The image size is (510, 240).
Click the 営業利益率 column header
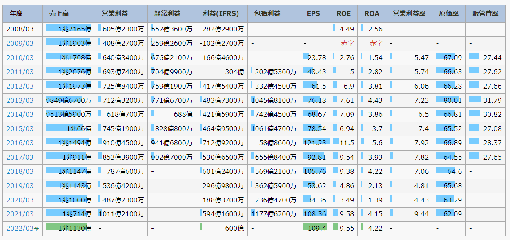click(409, 14)
